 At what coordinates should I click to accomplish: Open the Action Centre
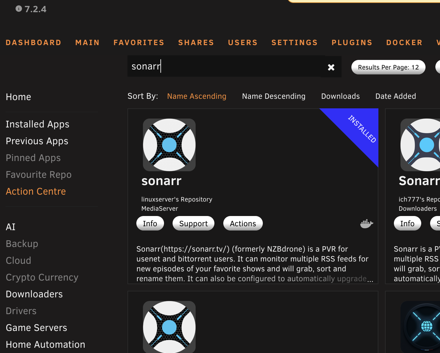[36, 191]
